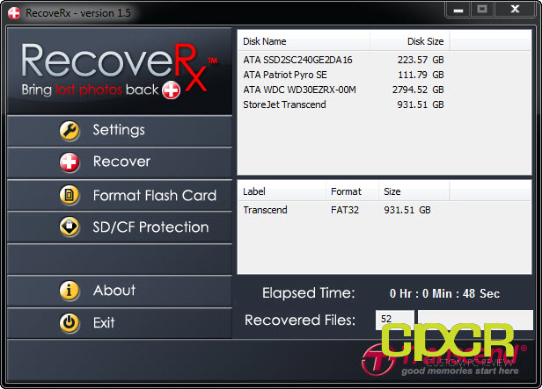Image resolution: width=542 pixels, height=389 pixels.
Task: Open the Settings menu label
Action: point(119,130)
